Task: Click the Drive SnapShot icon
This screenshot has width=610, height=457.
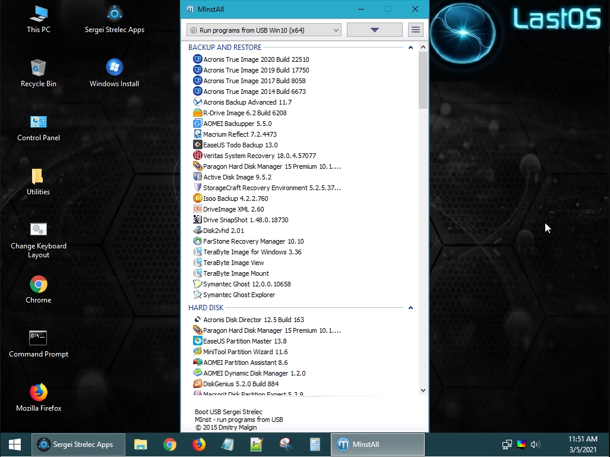Action: [x=198, y=220]
